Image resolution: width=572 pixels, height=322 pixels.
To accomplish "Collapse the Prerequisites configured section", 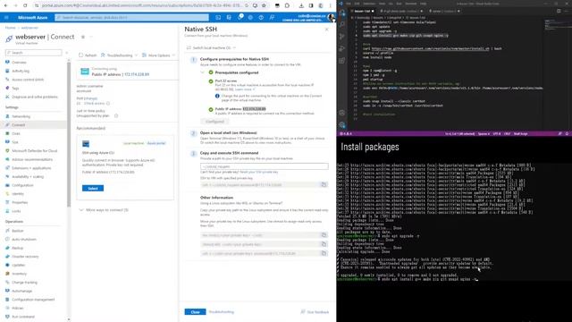I will point(203,72).
